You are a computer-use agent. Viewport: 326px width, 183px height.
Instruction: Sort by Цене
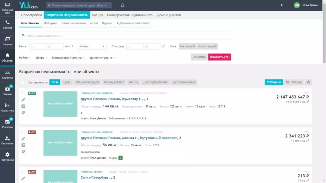click(67, 82)
